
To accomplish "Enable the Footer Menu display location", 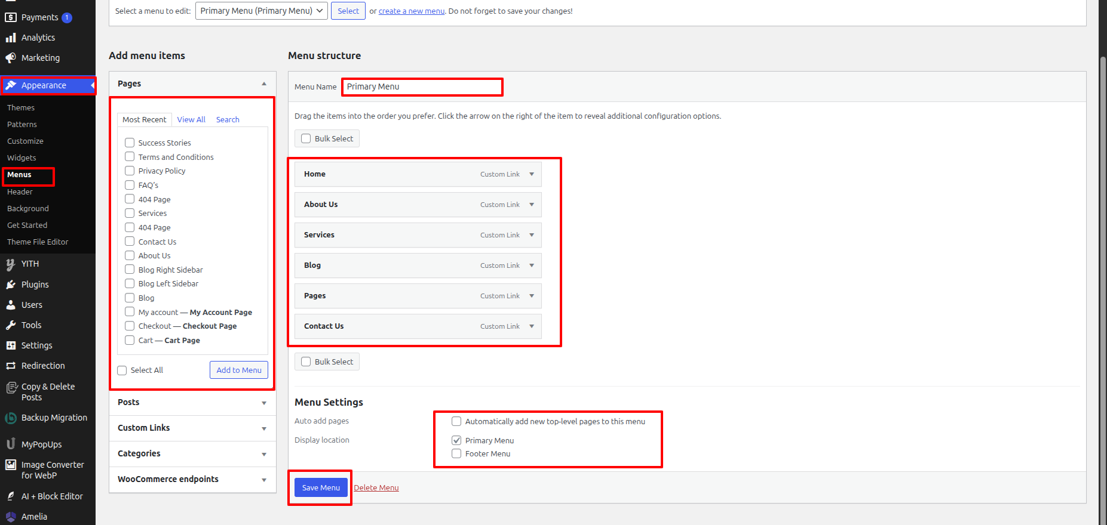I will tap(456, 454).
